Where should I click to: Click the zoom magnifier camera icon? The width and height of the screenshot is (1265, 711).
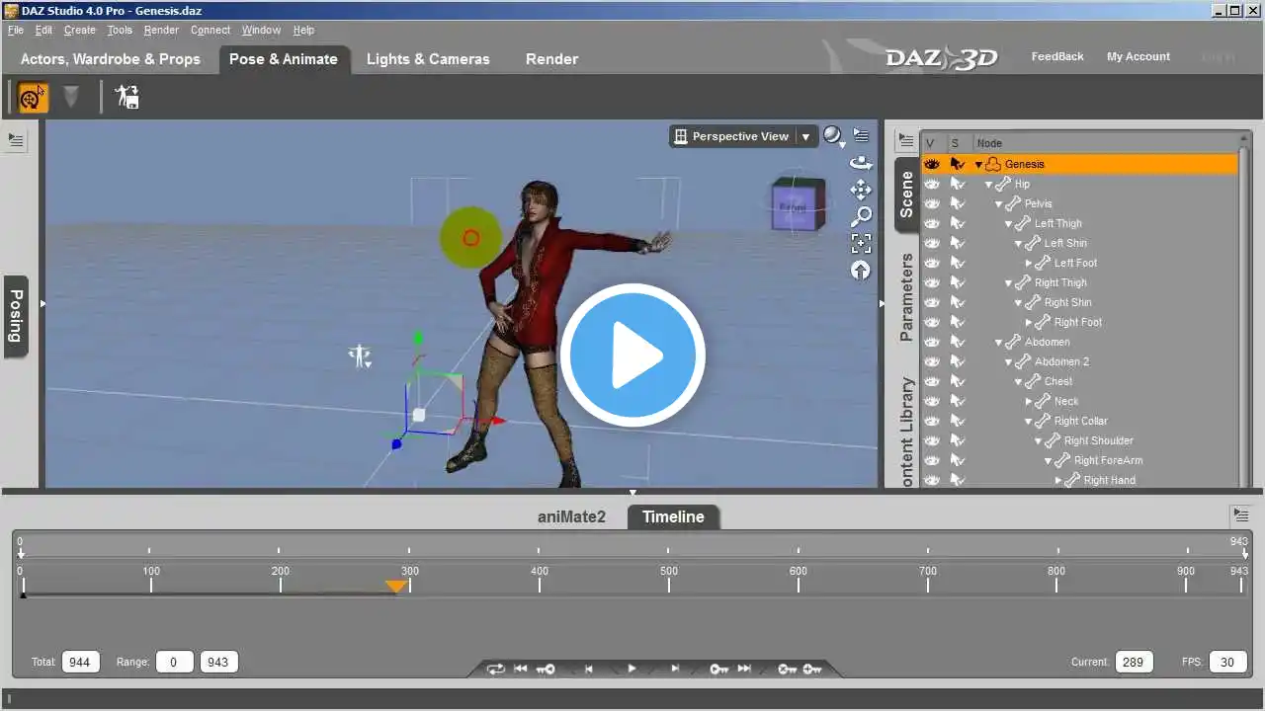click(861, 215)
